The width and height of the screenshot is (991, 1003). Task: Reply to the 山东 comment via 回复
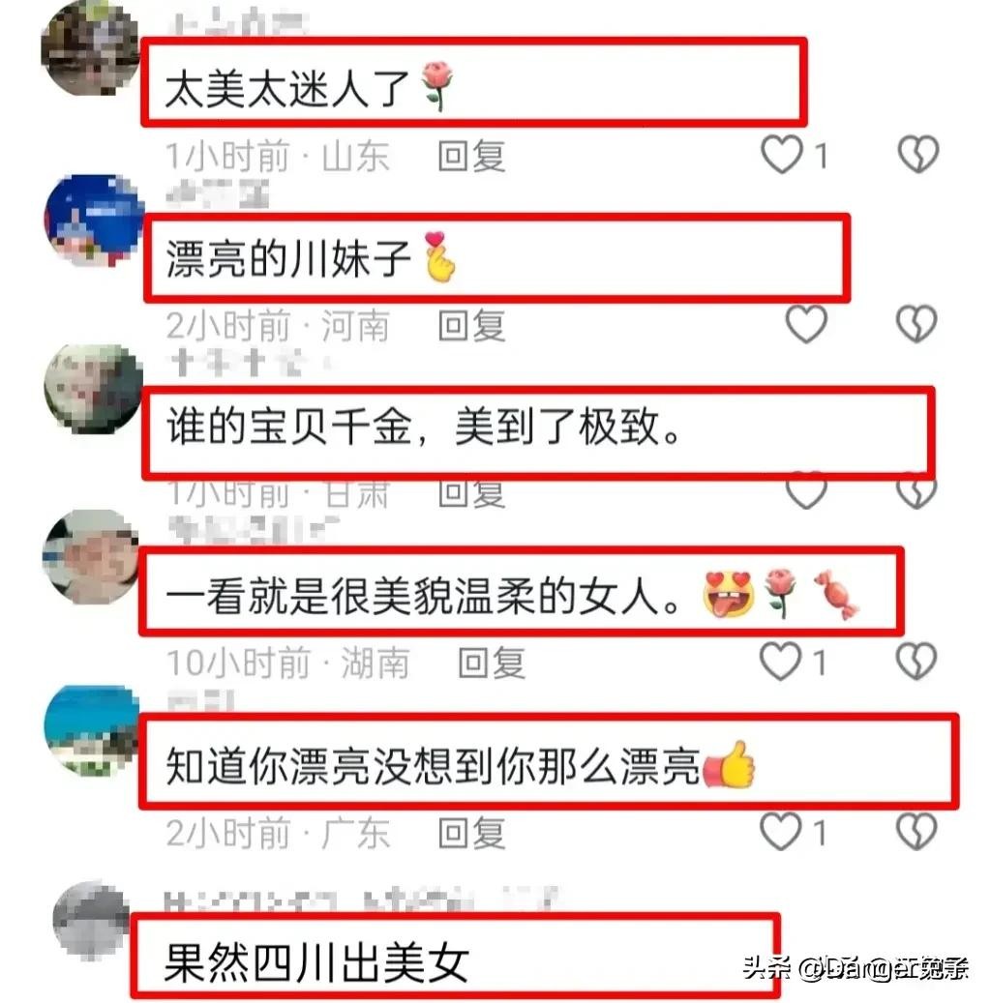click(472, 156)
